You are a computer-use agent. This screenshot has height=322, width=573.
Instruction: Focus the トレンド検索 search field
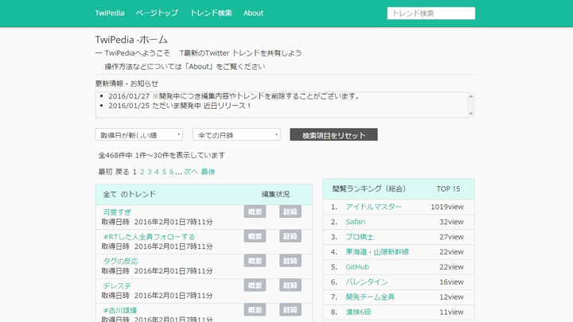pyautogui.click(x=431, y=14)
